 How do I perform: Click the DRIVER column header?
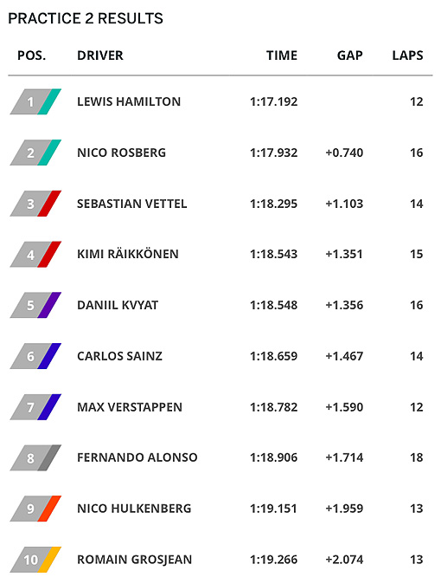[x=100, y=55]
